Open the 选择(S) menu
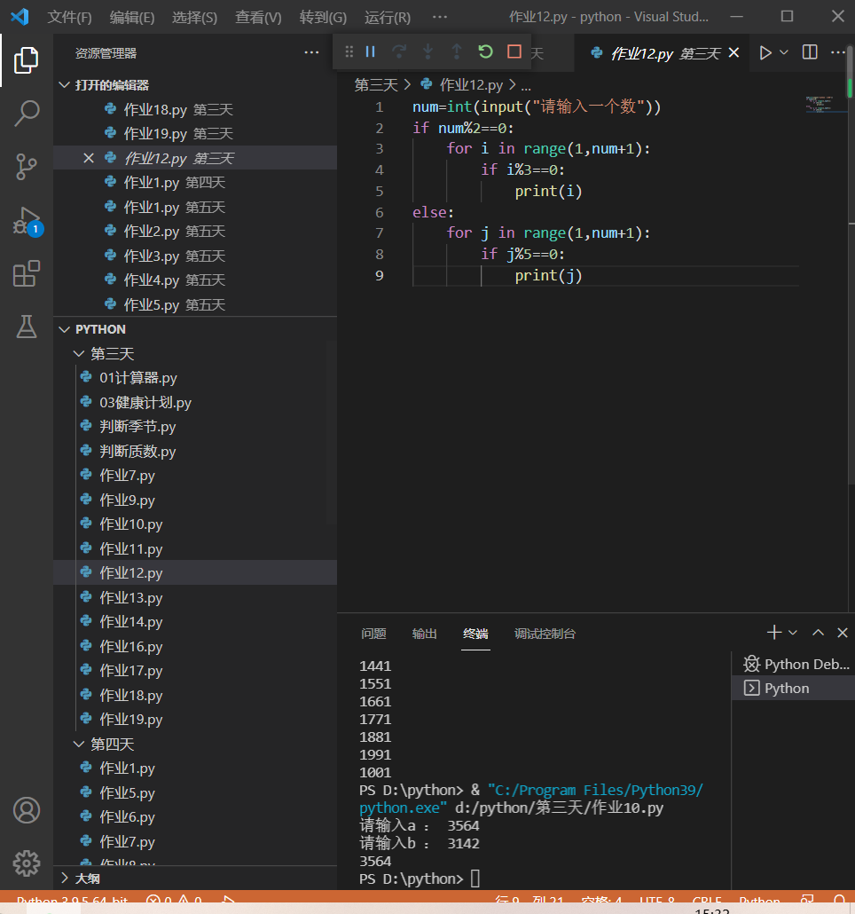The width and height of the screenshot is (855, 914). click(x=194, y=17)
